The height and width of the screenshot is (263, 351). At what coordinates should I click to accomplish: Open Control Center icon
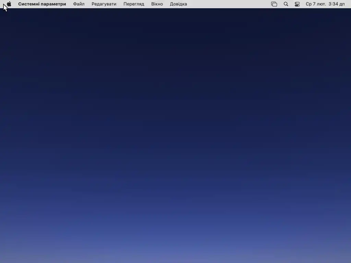click(x=297, y=4)
